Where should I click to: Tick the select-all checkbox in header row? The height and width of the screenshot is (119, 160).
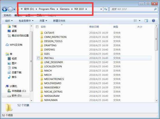37,27
